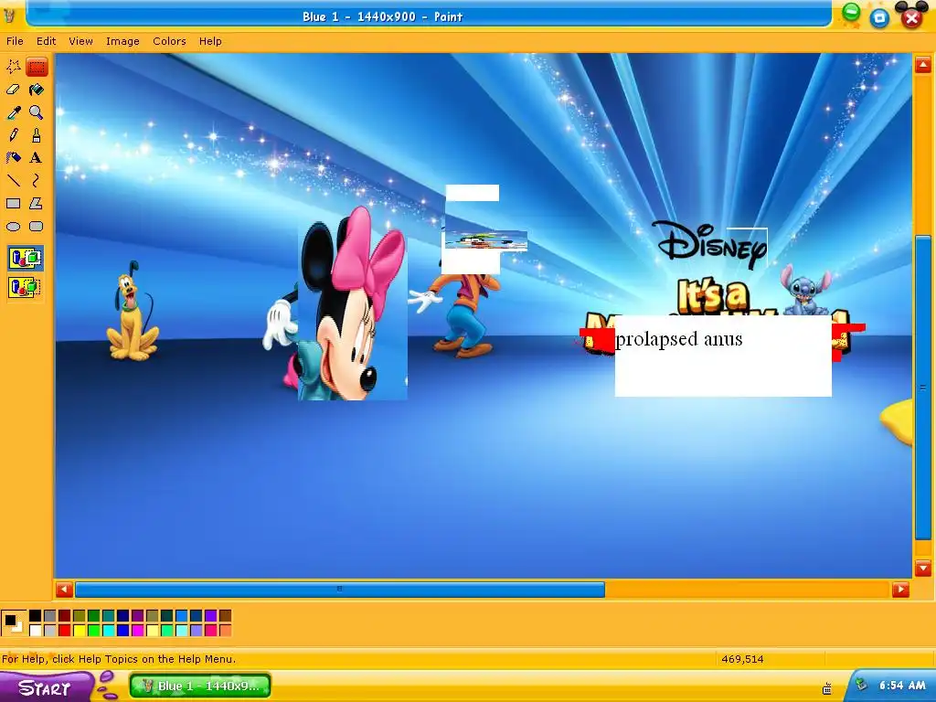
Task: Activate the Pick Color eyedropper
Action: tap(13, 112)
